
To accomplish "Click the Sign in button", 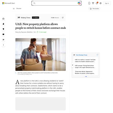I will [107, 3].
